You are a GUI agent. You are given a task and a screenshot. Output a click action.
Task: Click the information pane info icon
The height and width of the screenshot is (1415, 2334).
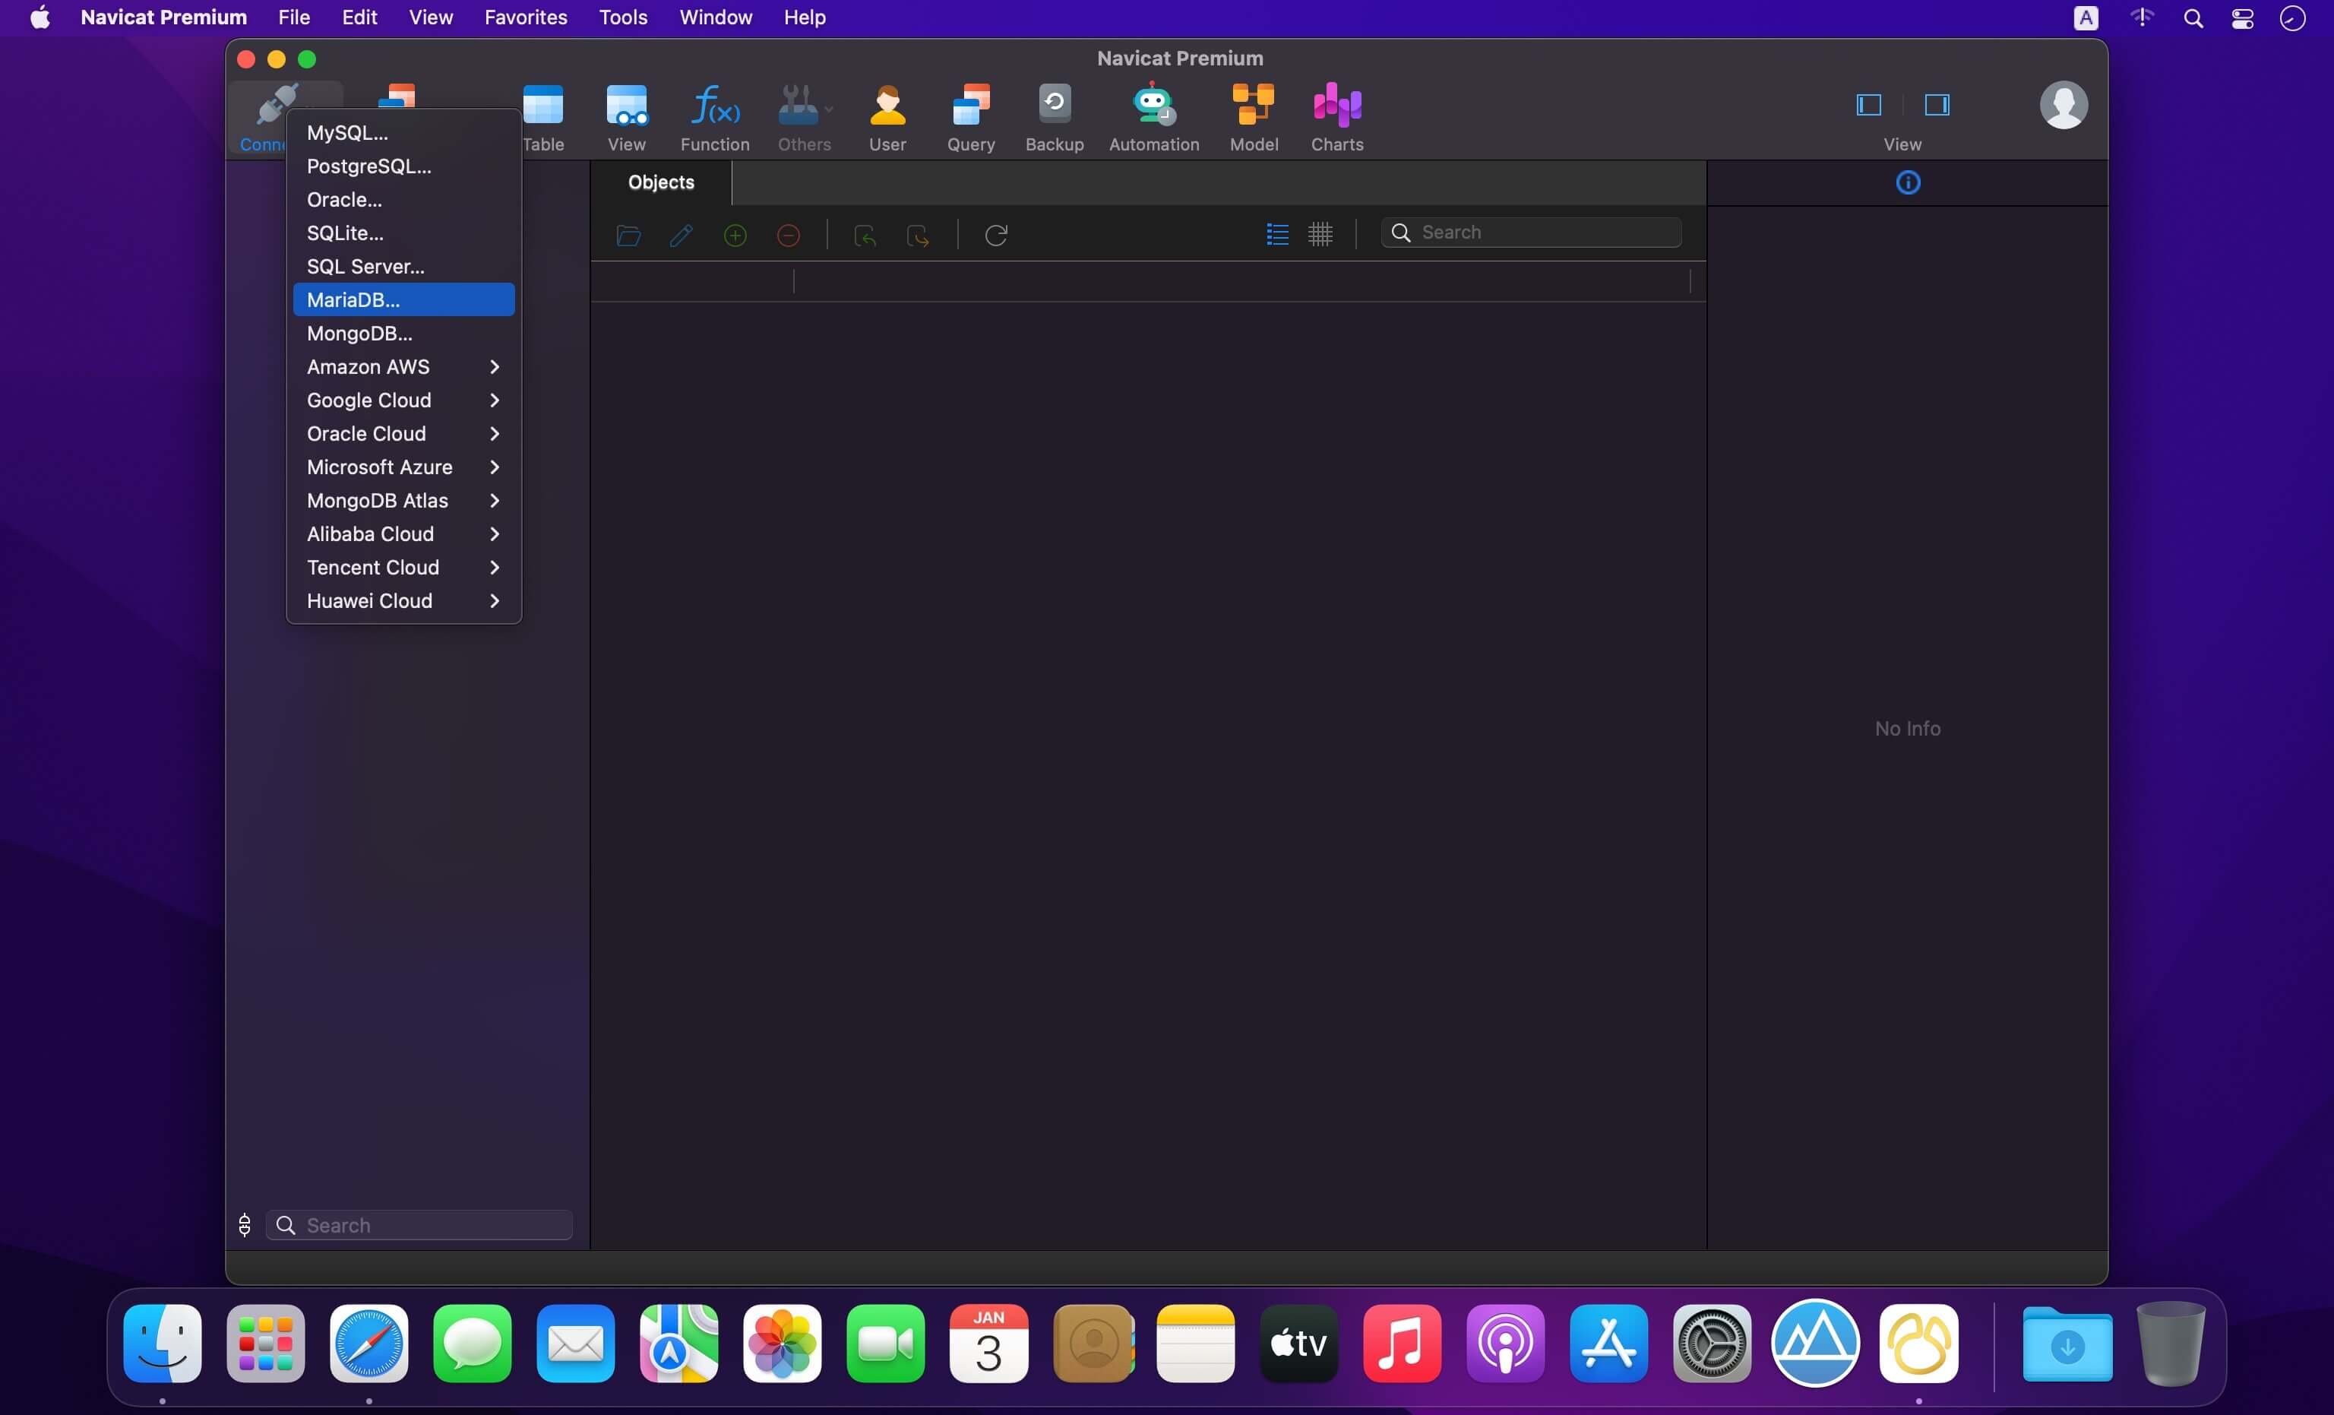pos(1908,182)
